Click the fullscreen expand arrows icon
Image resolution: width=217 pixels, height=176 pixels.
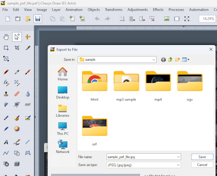(x=187, y=19)
